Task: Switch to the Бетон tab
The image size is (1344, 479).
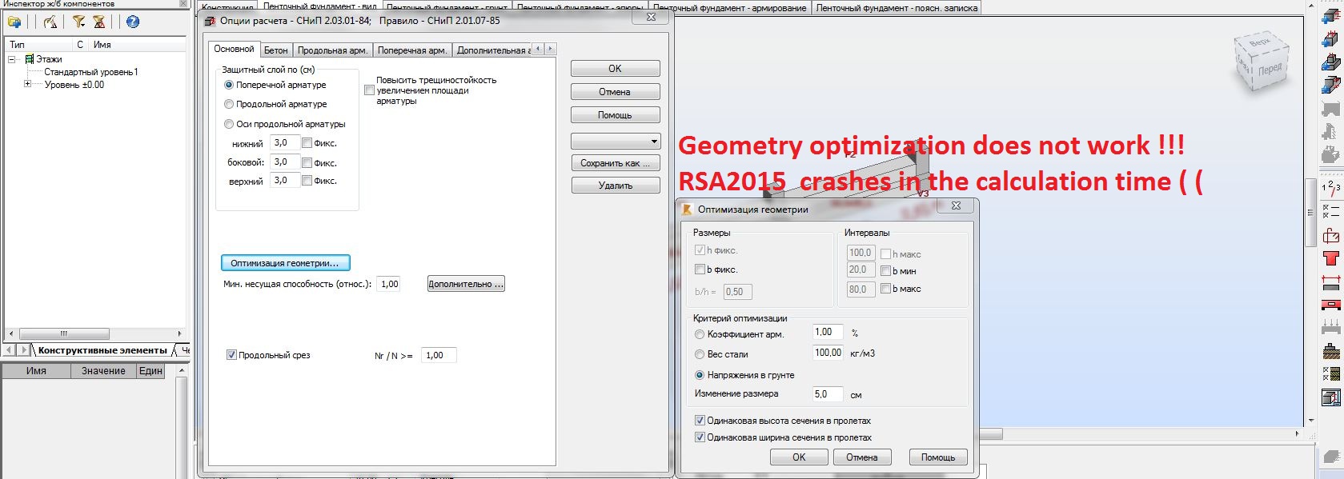Action: coord(275,50)
